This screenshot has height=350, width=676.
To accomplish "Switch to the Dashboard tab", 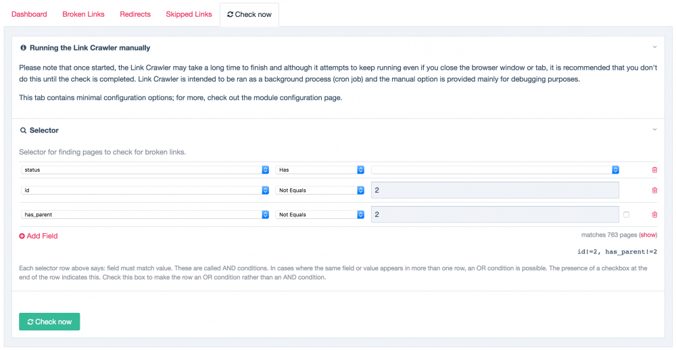I will (29, 14).
